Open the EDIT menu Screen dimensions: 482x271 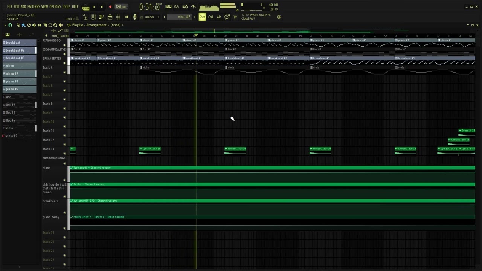coord(17,7)
